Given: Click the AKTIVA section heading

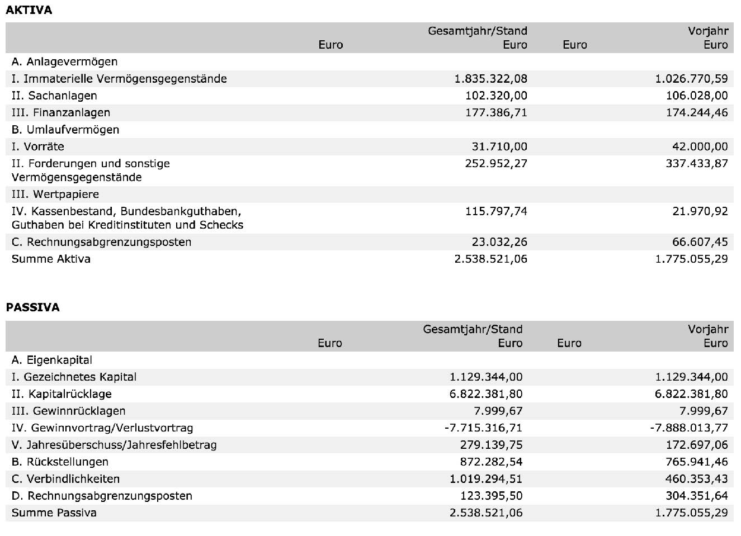Looking at the screenshot, I should [x=29, y=10].
